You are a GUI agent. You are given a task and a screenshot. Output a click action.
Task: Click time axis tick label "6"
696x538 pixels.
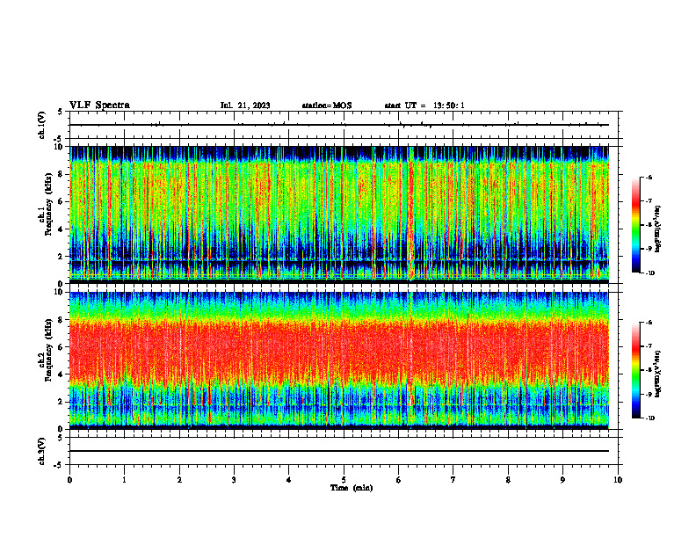coord(399,480)
